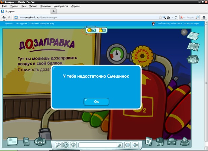Open the notepad checklist icon
This screenshot has height=151, width=208.
point(149,142)
